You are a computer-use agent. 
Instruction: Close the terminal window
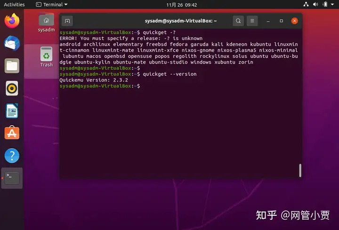tap(294, 21)
